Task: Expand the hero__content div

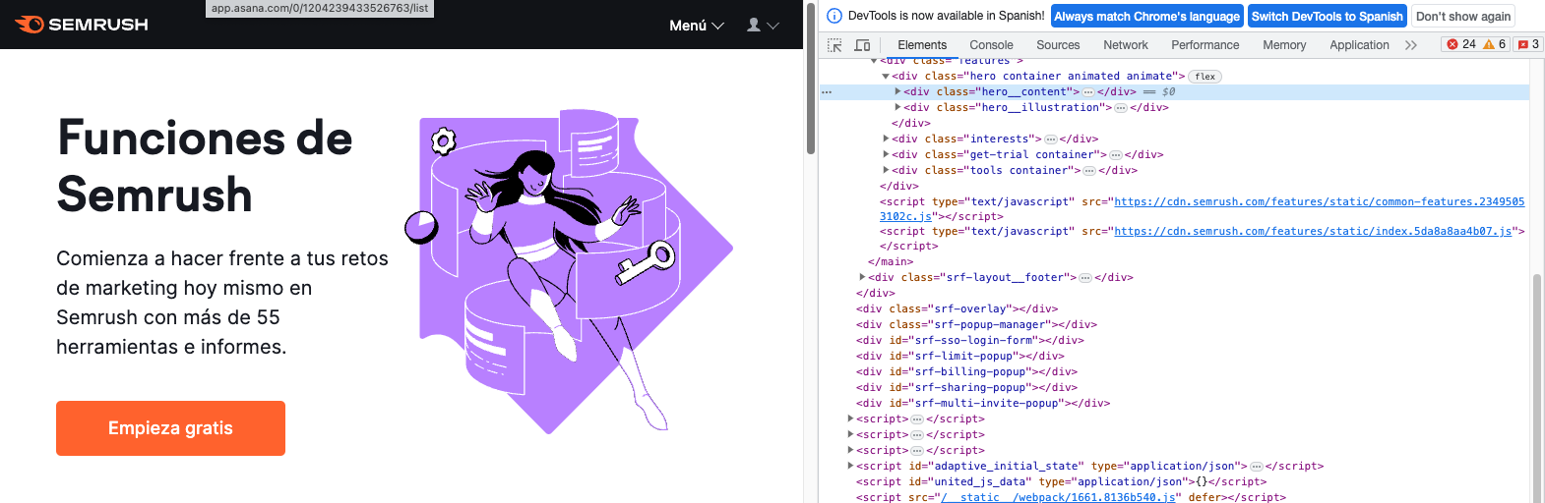Action: (x=897, y=91)
